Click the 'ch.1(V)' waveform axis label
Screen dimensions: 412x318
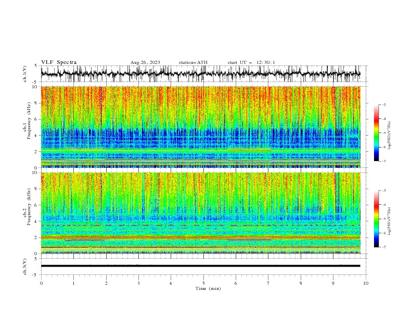pos(25,74)
